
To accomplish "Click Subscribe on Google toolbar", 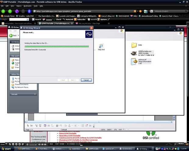I will point(80,19).
